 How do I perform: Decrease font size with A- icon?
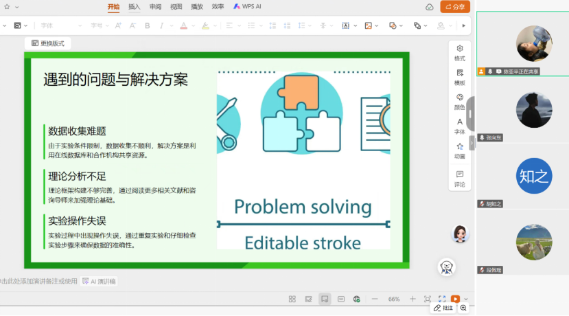pyautogui.click(x=133, y=25)
